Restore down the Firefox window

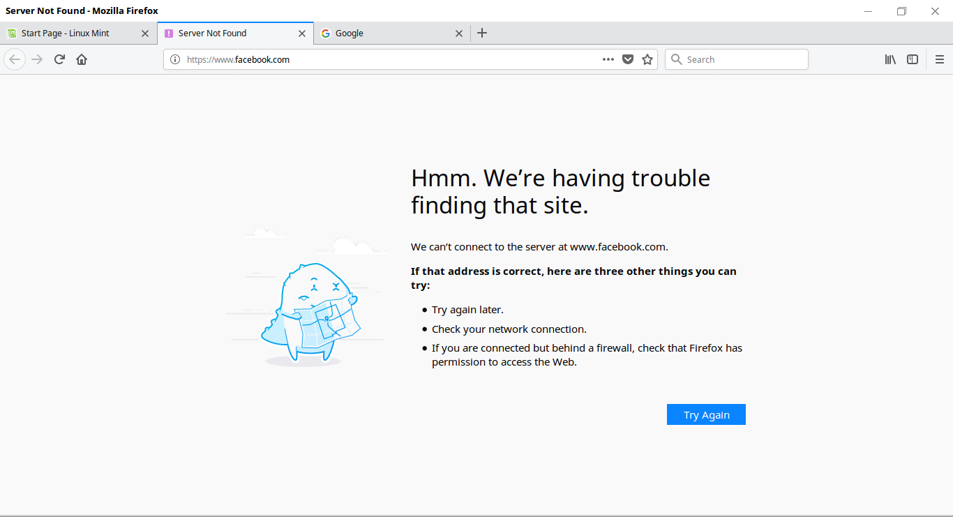(901, 10)
